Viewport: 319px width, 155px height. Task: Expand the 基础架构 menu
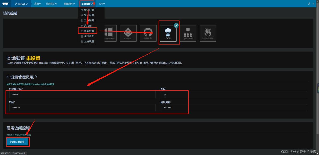coord(69,4)
